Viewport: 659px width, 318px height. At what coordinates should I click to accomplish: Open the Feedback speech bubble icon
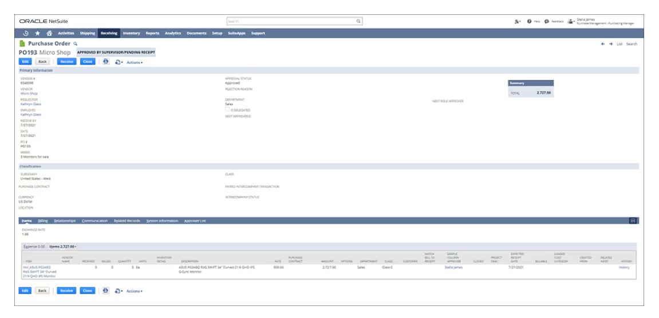tap(546, 21)
